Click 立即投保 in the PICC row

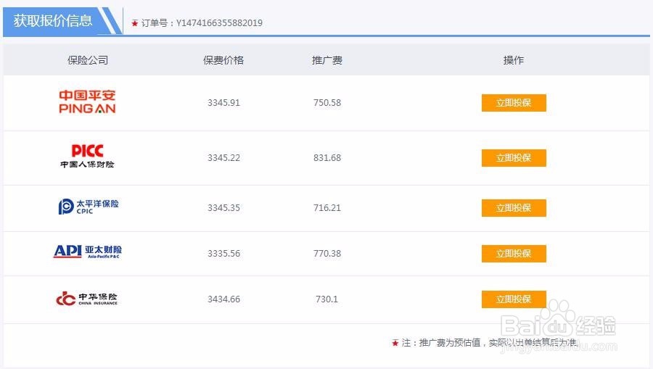click(514, 157)
